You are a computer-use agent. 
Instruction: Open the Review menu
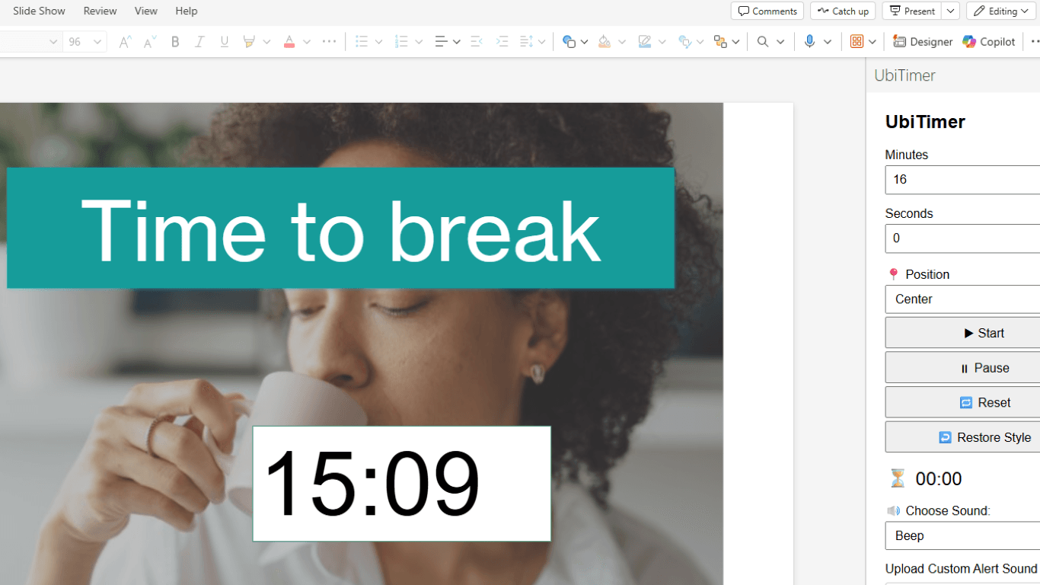coord(100,11)
